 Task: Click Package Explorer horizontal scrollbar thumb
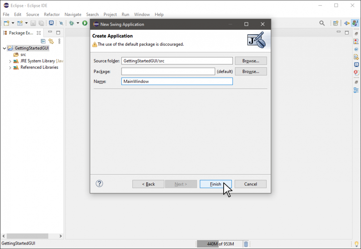[x=27, y=236]
